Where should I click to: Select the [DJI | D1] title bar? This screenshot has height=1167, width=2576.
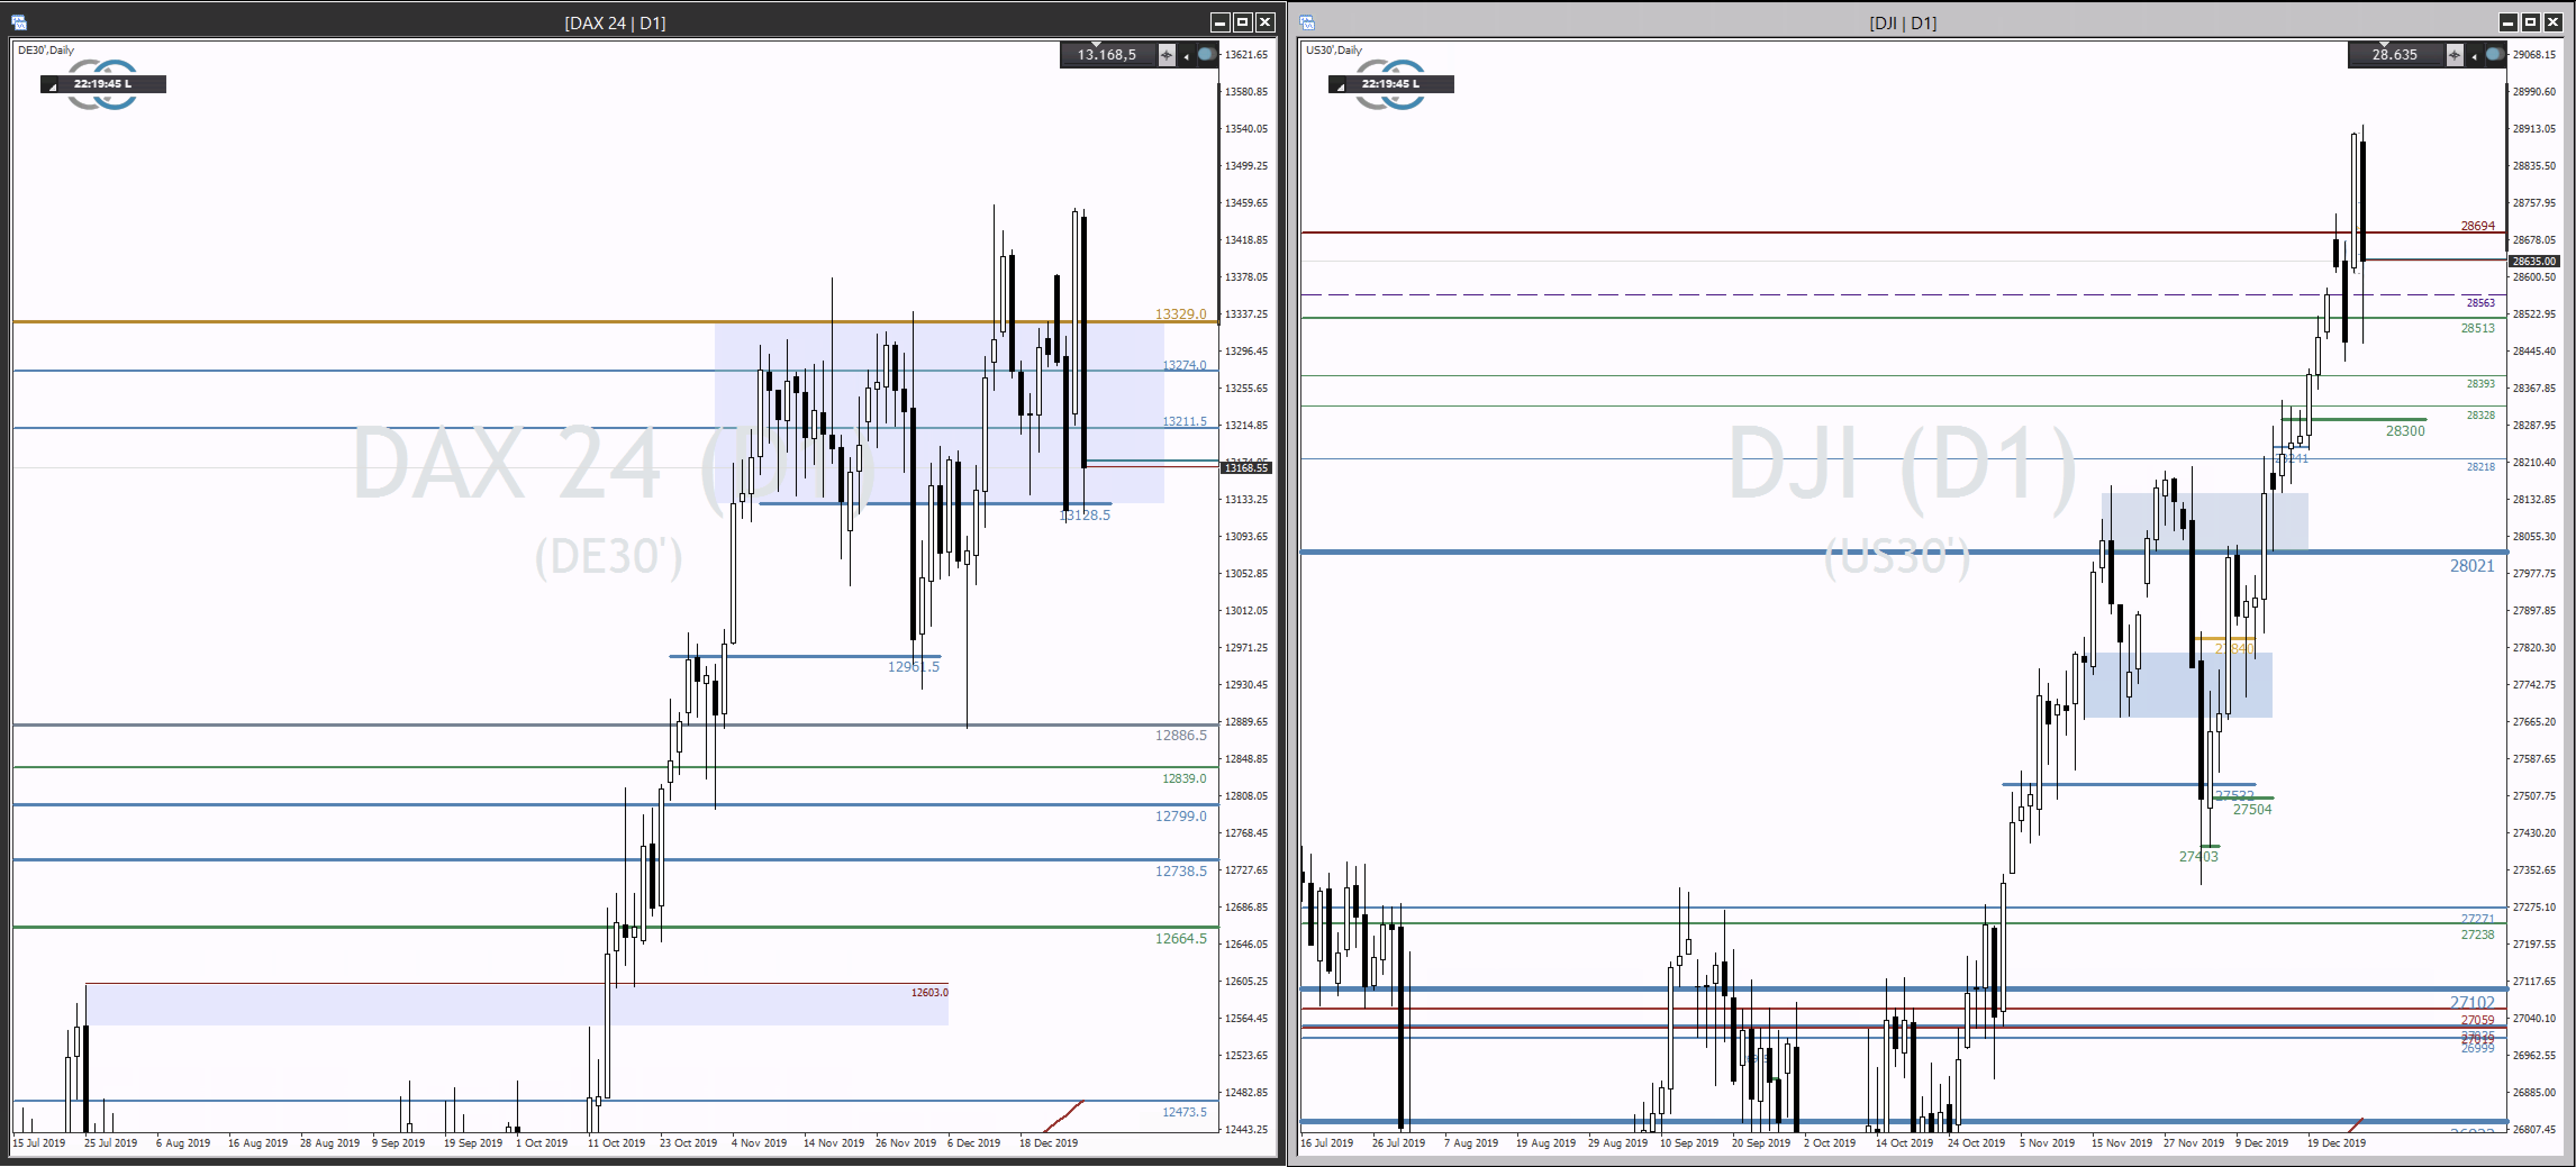point(1902,23)
